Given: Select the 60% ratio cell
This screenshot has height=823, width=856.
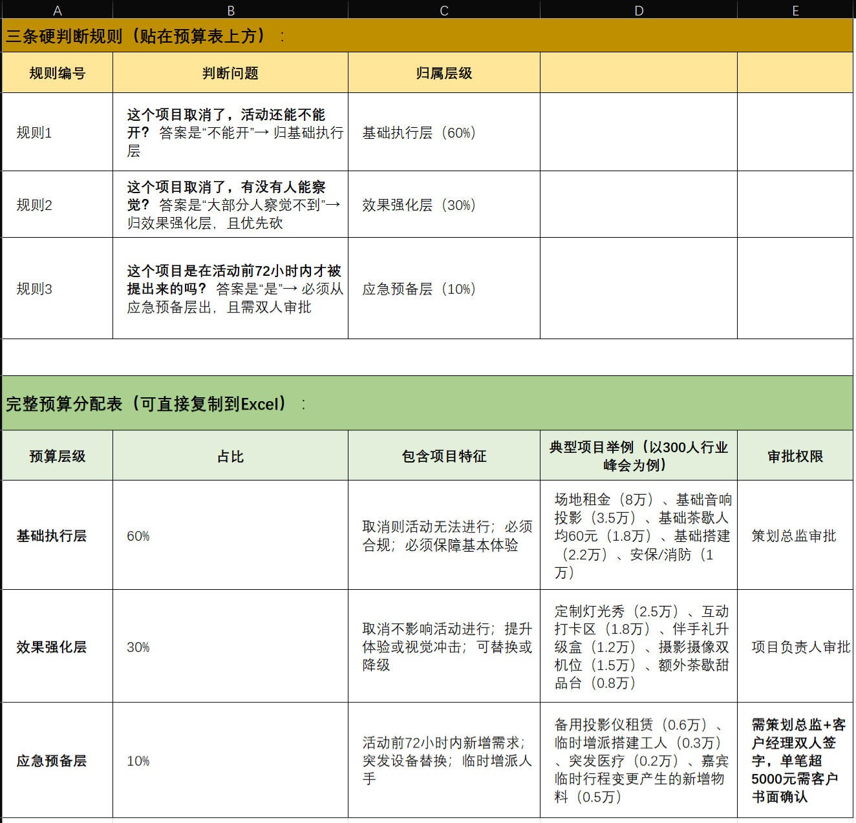Looking at the screenshot, I should point(231,536).
